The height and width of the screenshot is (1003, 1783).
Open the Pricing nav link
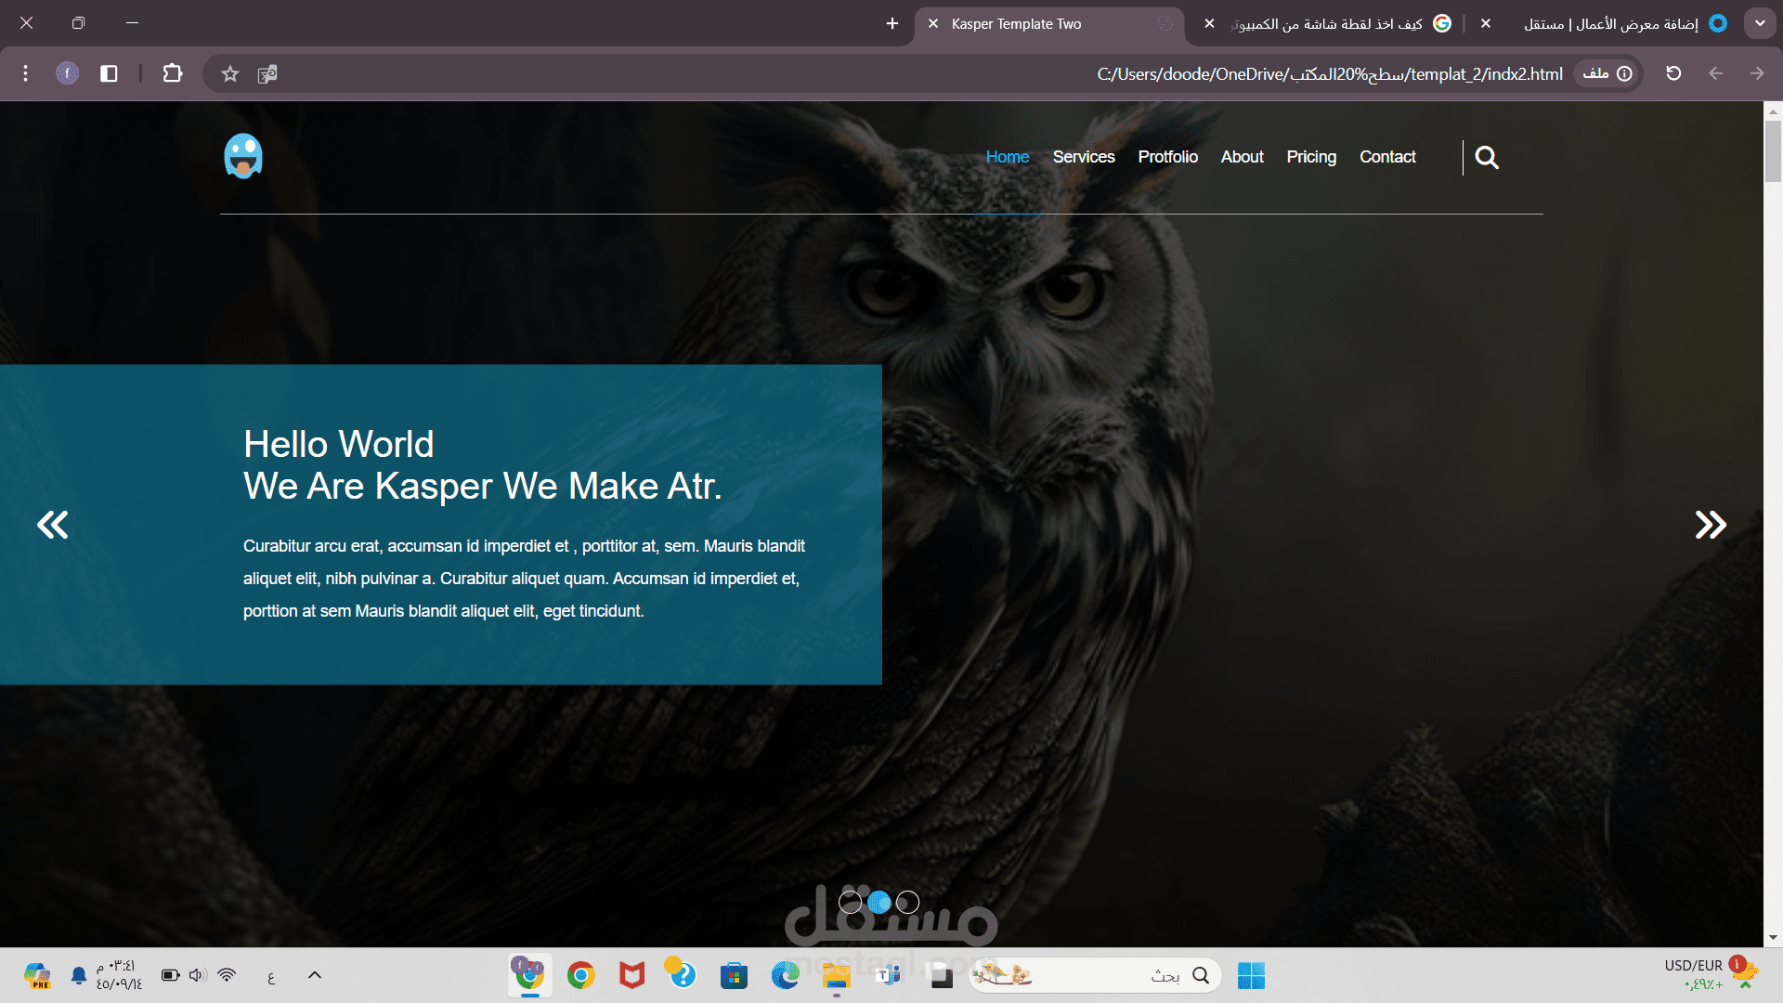point(1311,157)
